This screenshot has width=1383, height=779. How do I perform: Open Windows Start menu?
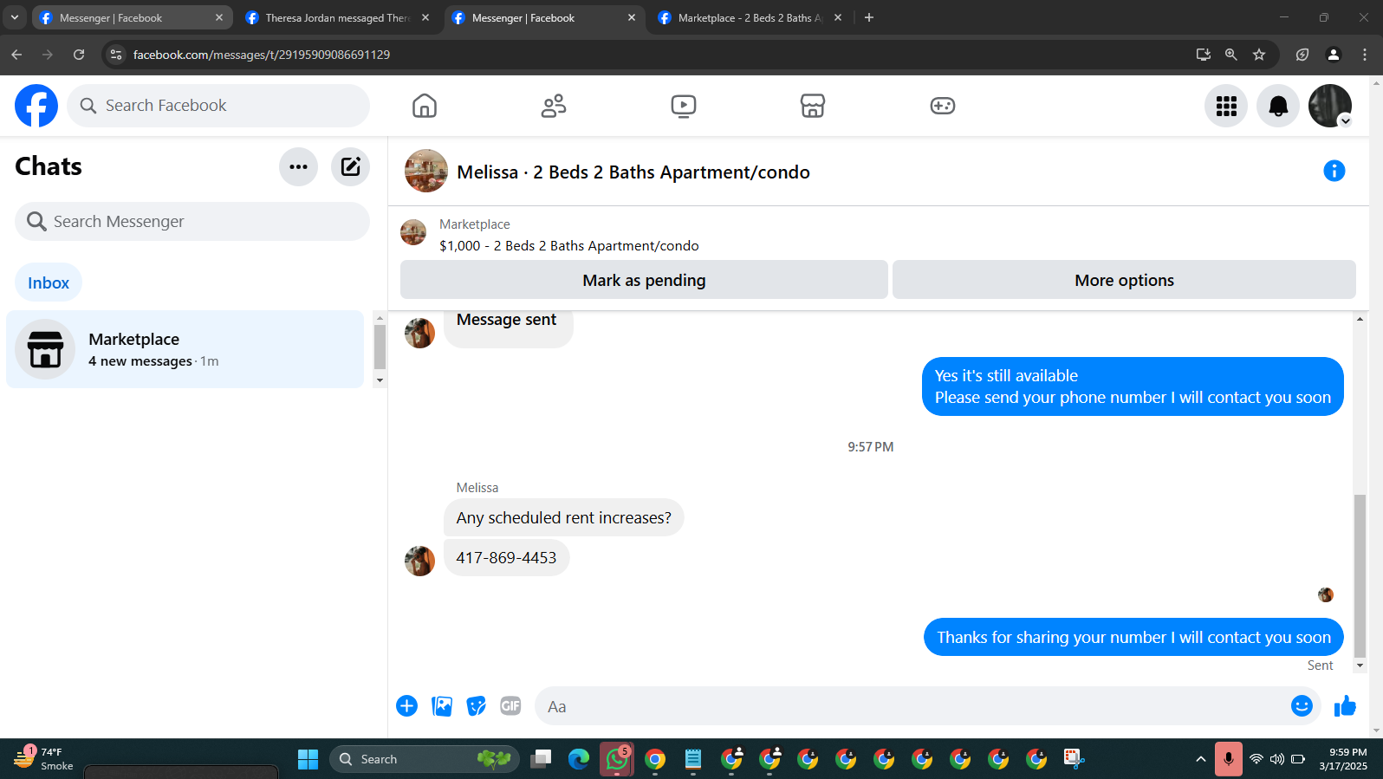point(308,759)
